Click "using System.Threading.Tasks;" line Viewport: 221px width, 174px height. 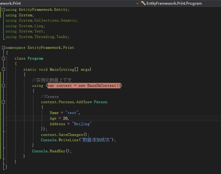[x=37, y=37]
